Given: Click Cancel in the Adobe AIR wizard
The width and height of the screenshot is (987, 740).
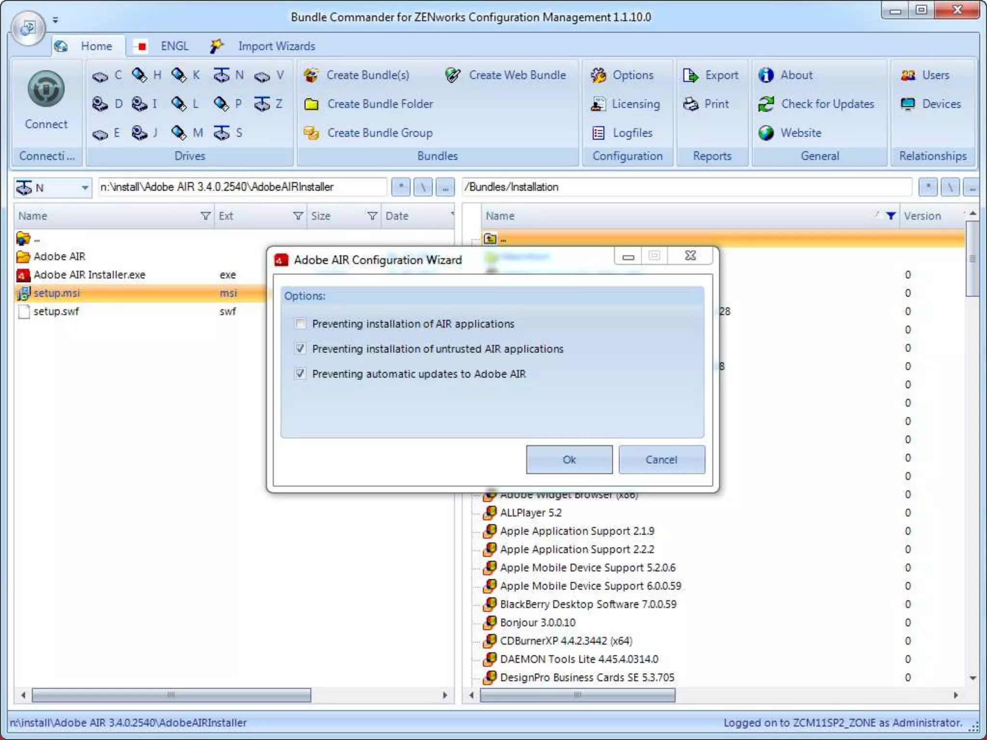Looking at the screenshot, I should point(662,460).
